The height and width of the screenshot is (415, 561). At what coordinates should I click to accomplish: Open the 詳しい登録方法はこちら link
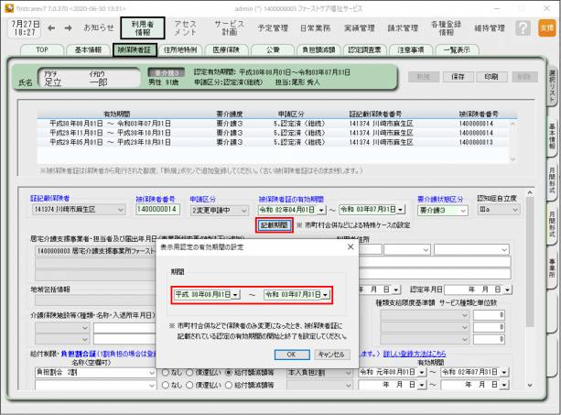415,354
